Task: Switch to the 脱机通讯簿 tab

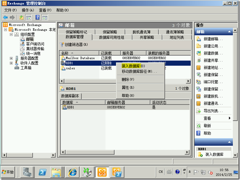Action: (141, 32)
